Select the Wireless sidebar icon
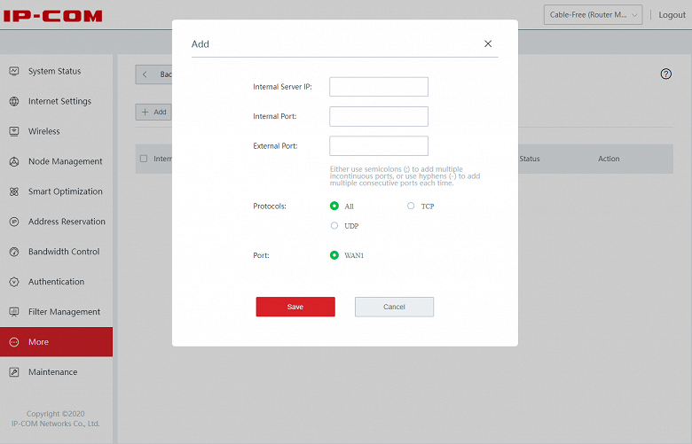This screenshot has height=444, width=692. [x=14, y=131]
